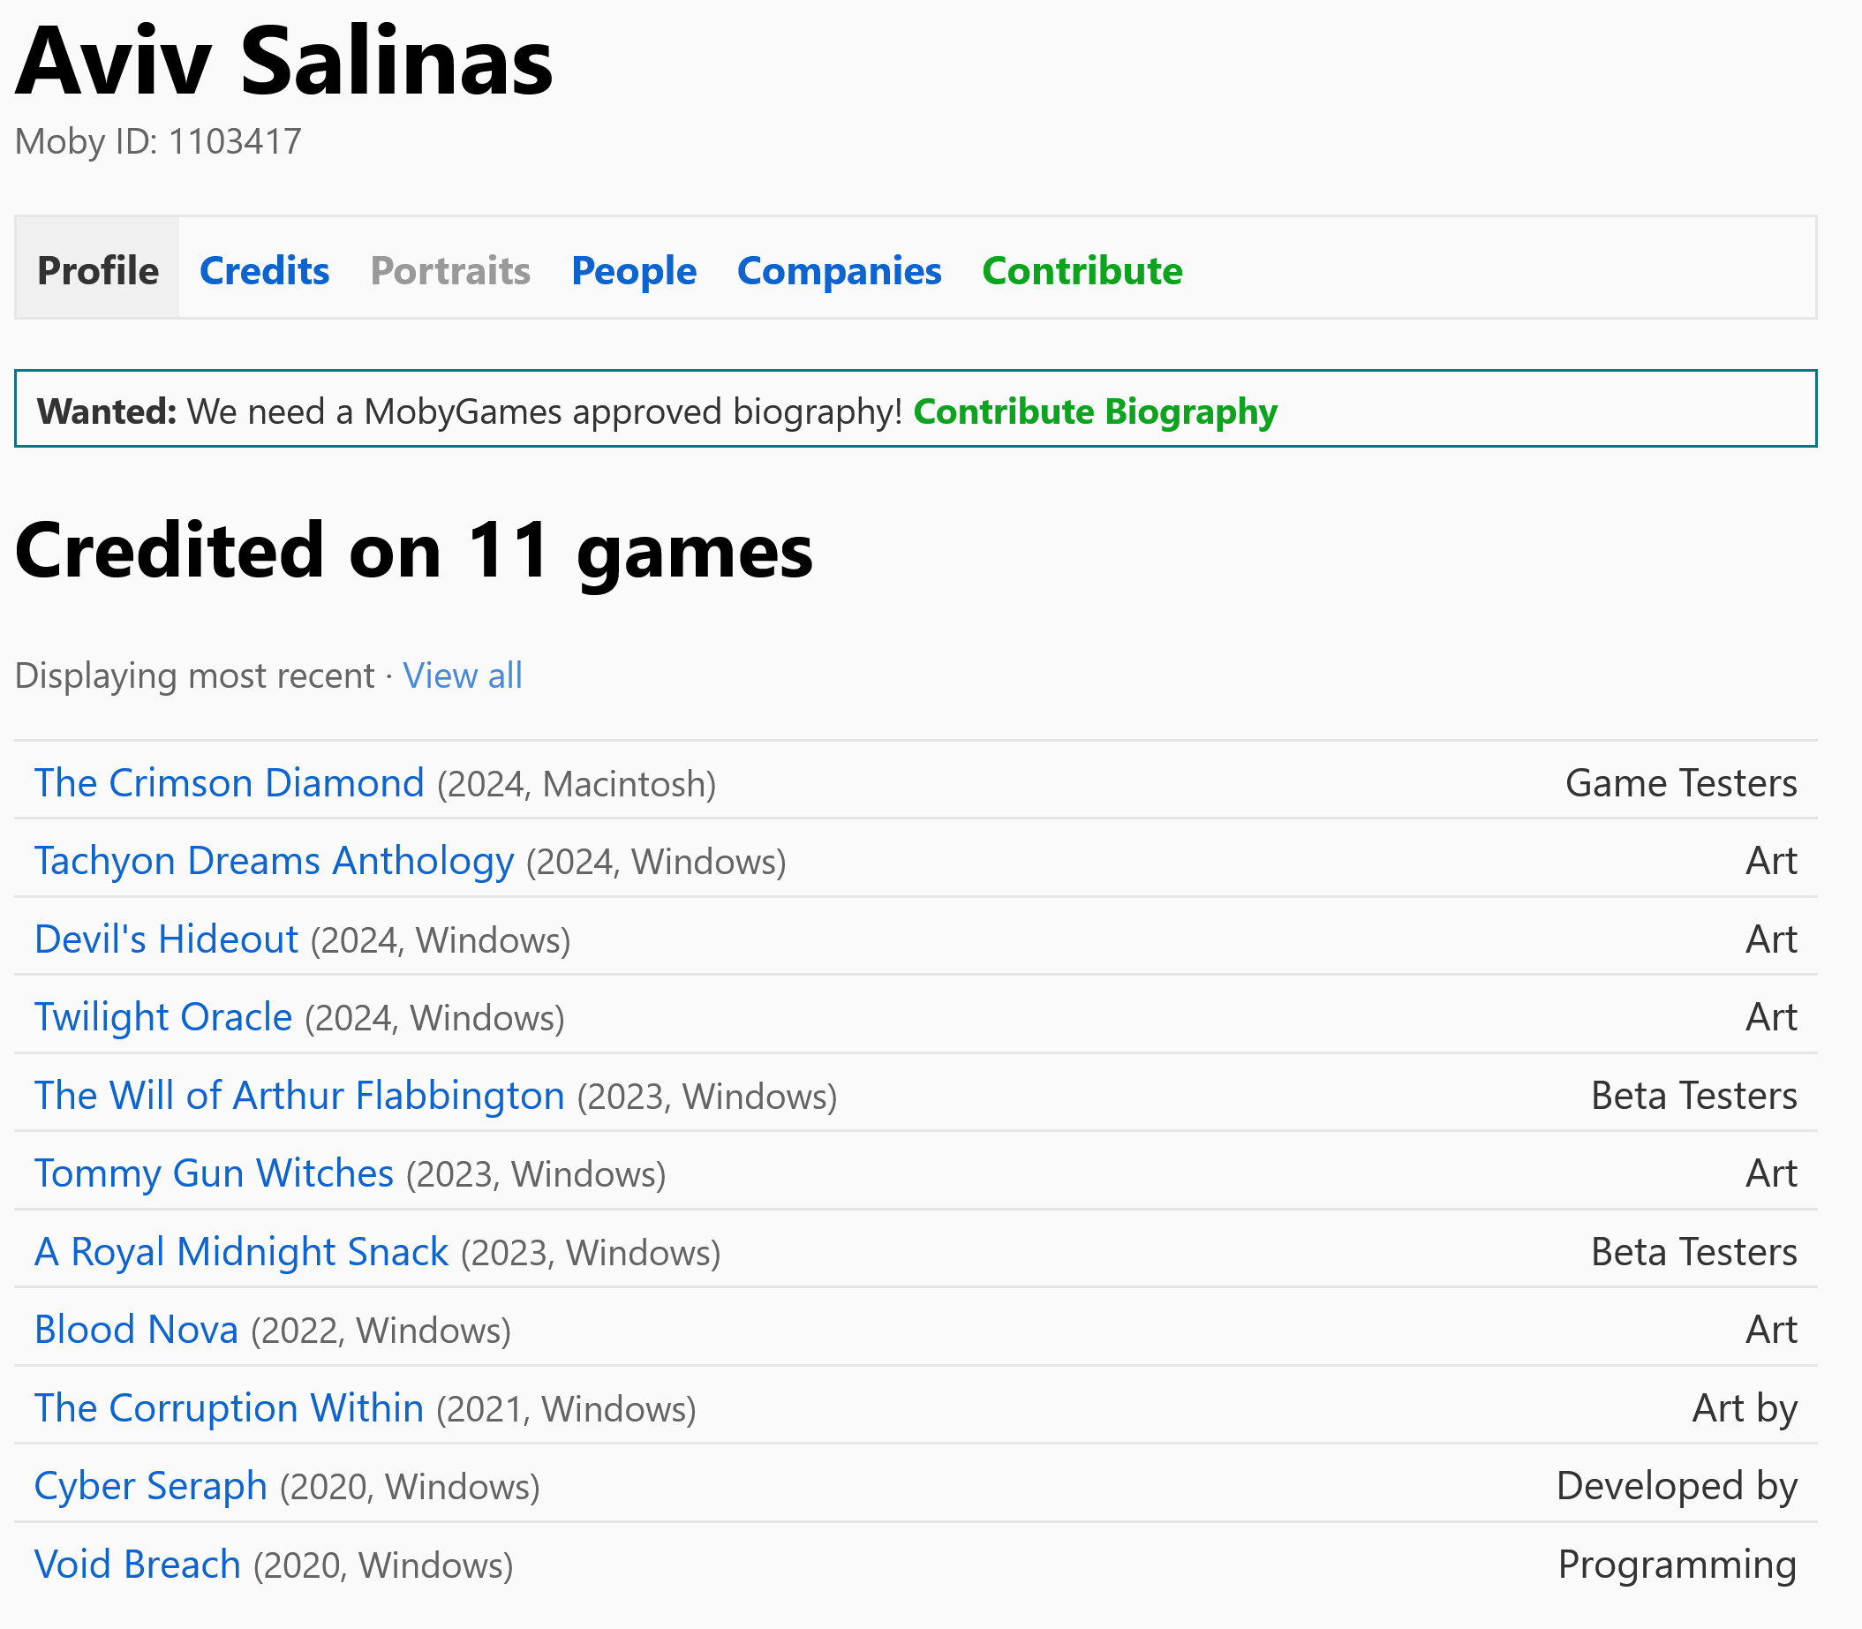The height and width of the screenshot is (1629, 1862).
Task: Open the Contribute tab
Action: (1082, 270)
